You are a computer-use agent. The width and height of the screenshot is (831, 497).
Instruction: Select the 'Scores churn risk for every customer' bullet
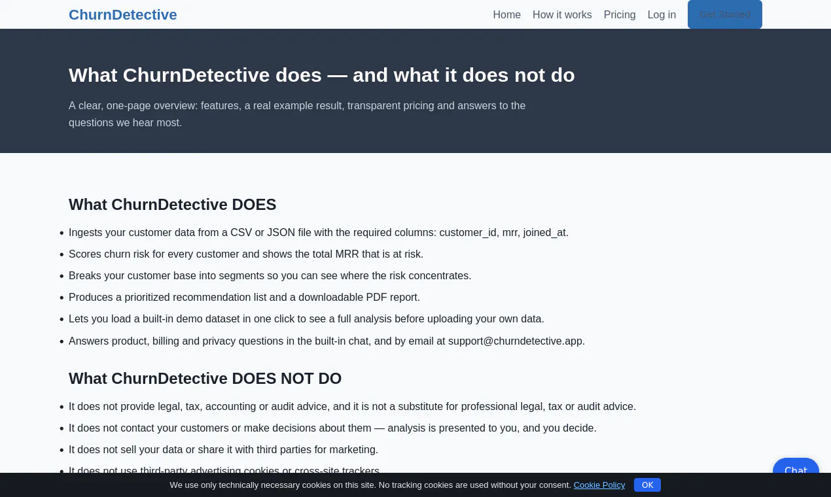point(246,254)
